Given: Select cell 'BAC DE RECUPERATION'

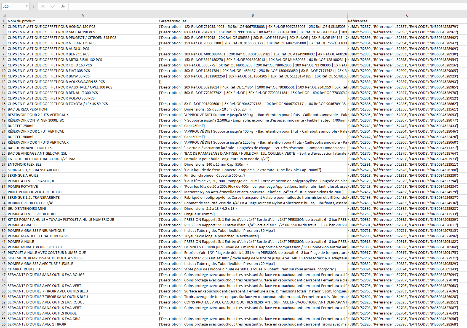Looking at the screenshot, I should click(x=83, y=109).
